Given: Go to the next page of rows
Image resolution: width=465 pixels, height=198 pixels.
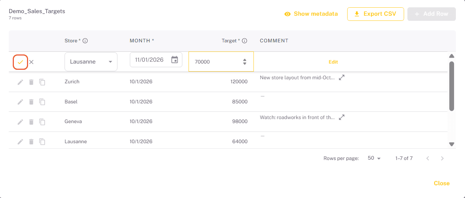Looking at the screenshot, I should [442, 159].
